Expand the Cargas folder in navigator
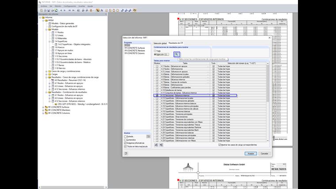This screenshot has width=336, height=189. 46,74
